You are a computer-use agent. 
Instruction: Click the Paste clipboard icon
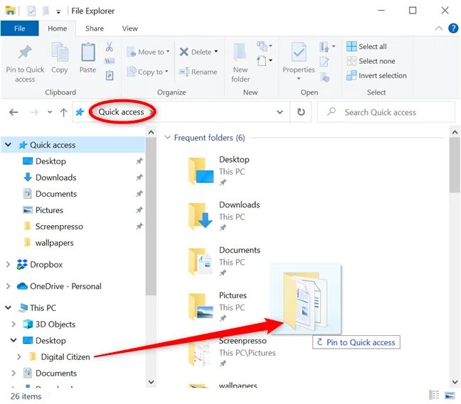click(88, 53)
